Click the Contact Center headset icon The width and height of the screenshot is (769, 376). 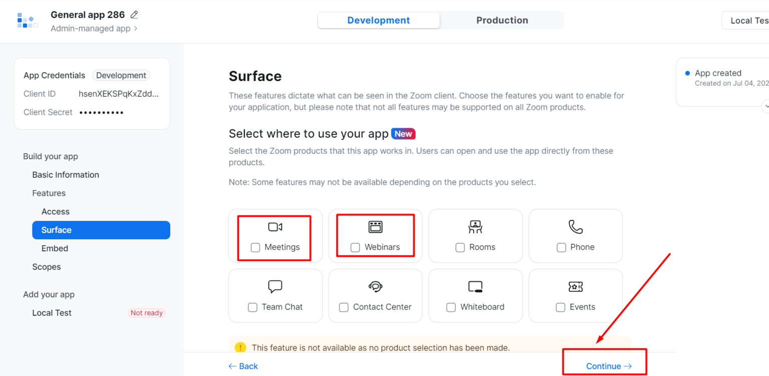(375, 286)
